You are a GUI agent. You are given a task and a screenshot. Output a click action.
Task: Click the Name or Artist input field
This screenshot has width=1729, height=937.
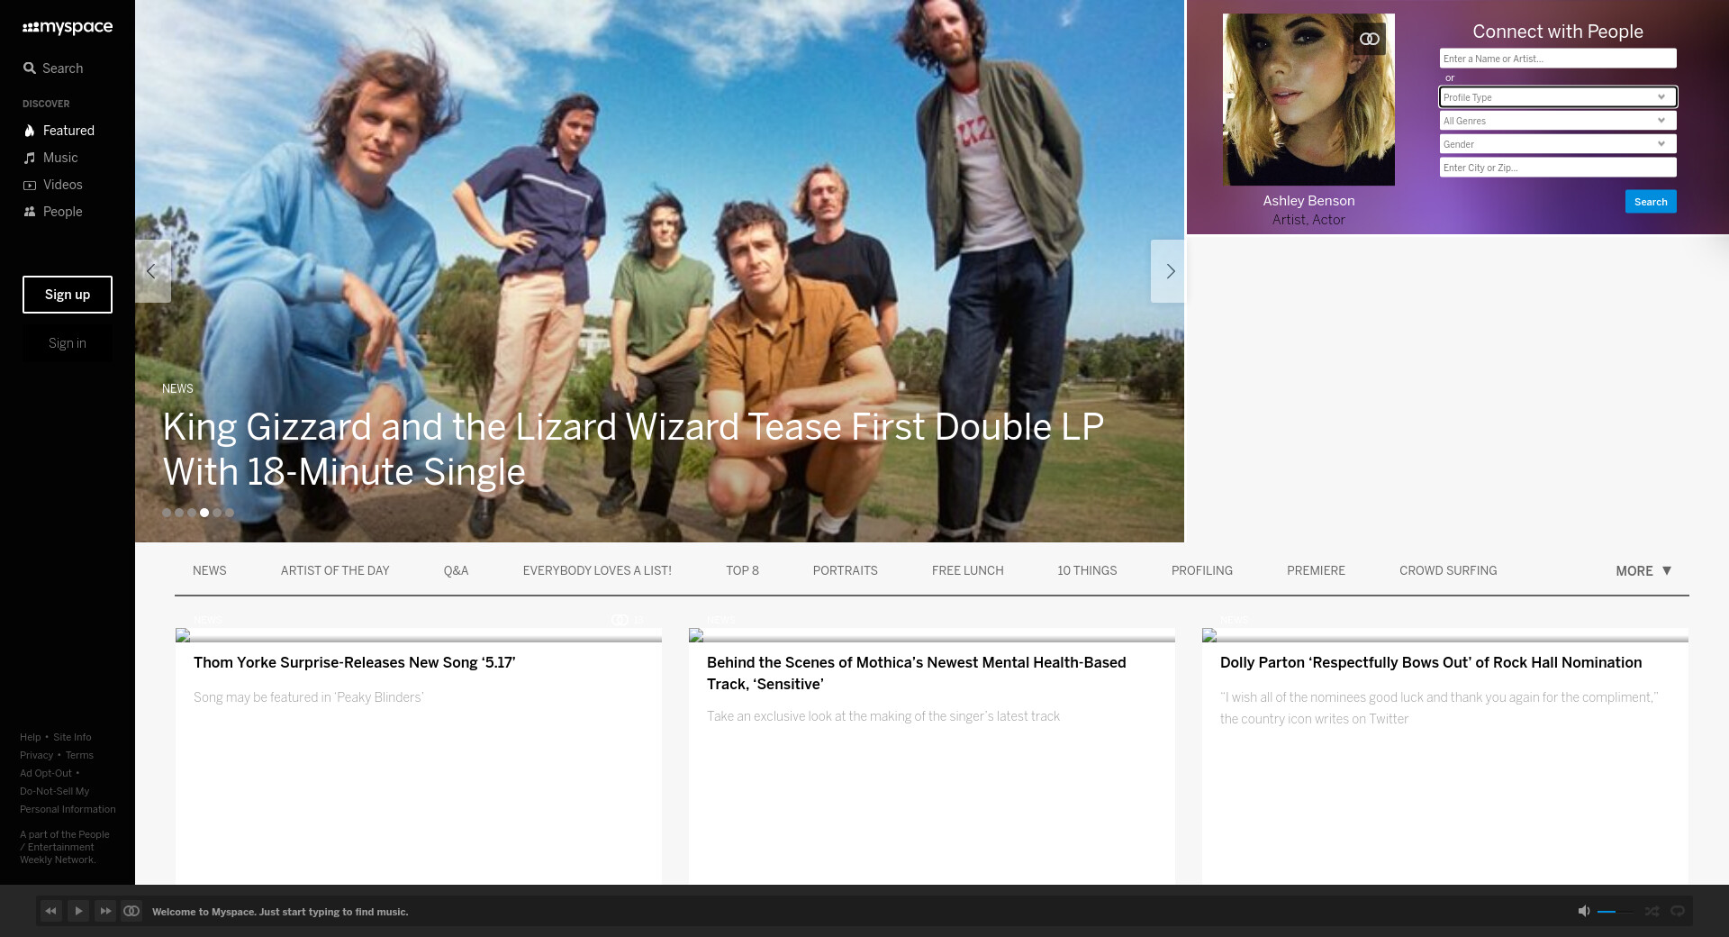coord(1558,59)
